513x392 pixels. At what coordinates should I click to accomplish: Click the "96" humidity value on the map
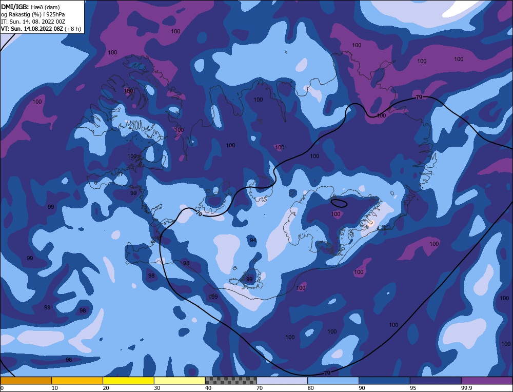pos(69,360)
